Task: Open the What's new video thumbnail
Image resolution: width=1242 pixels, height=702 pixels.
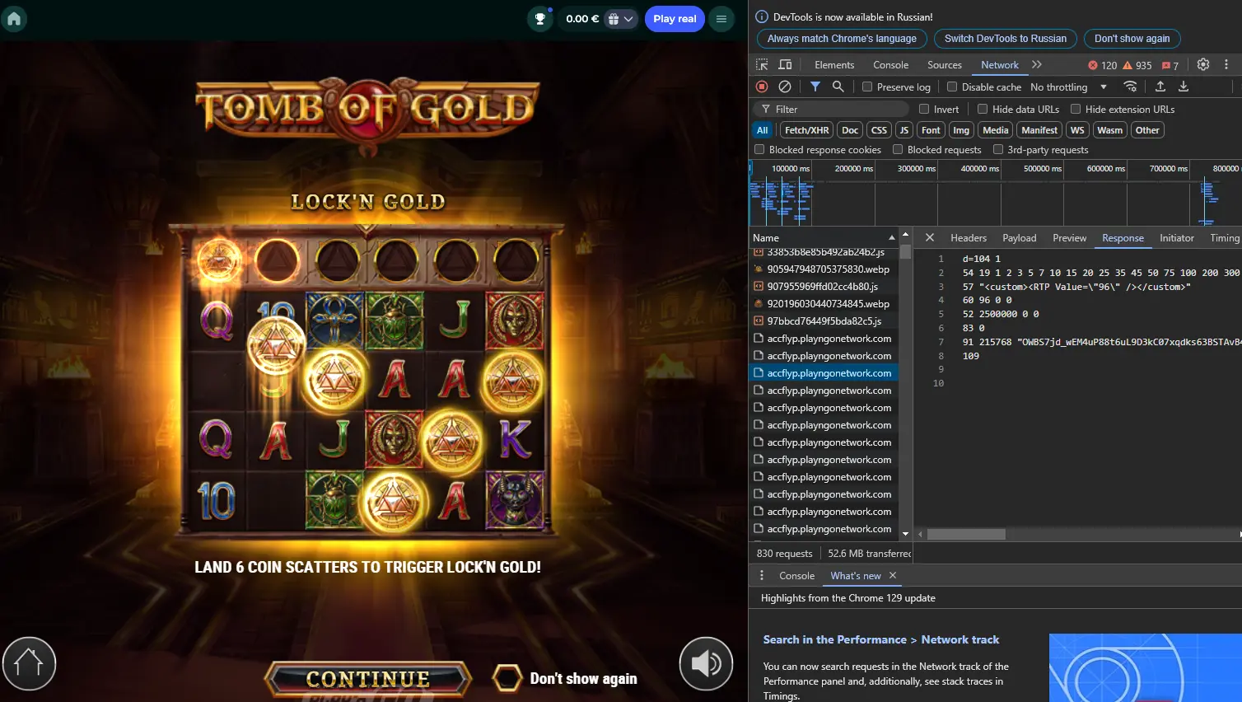Action: point(1145,667)
